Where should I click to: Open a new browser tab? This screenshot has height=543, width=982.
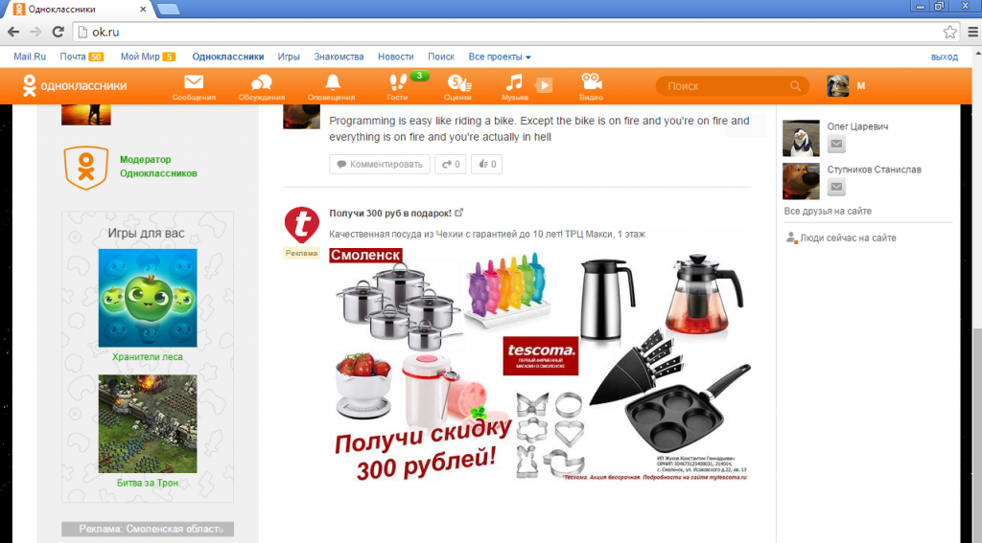click(x=168, y=9)
